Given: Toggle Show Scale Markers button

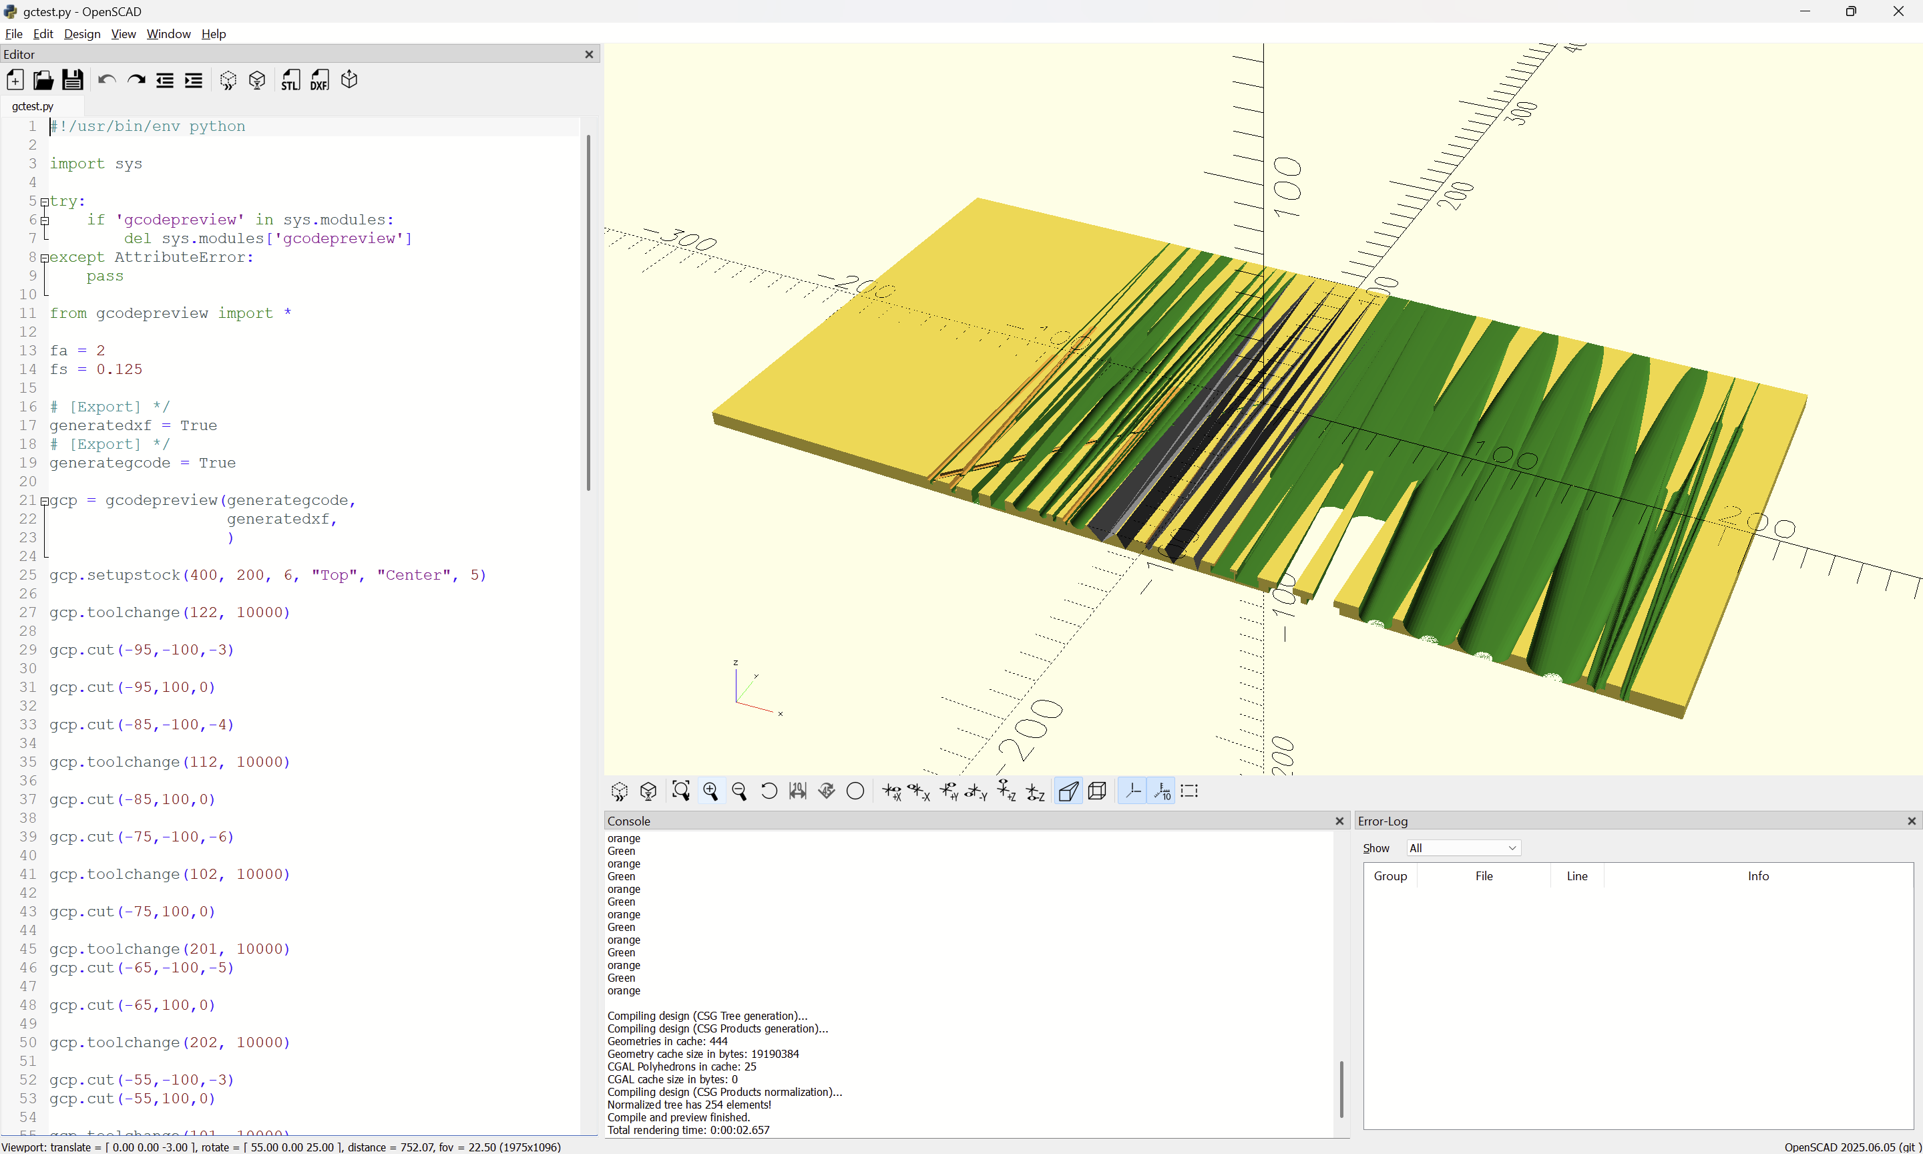Looking at the screenshot, I should pyautogui.click(x=1162, y=791).
